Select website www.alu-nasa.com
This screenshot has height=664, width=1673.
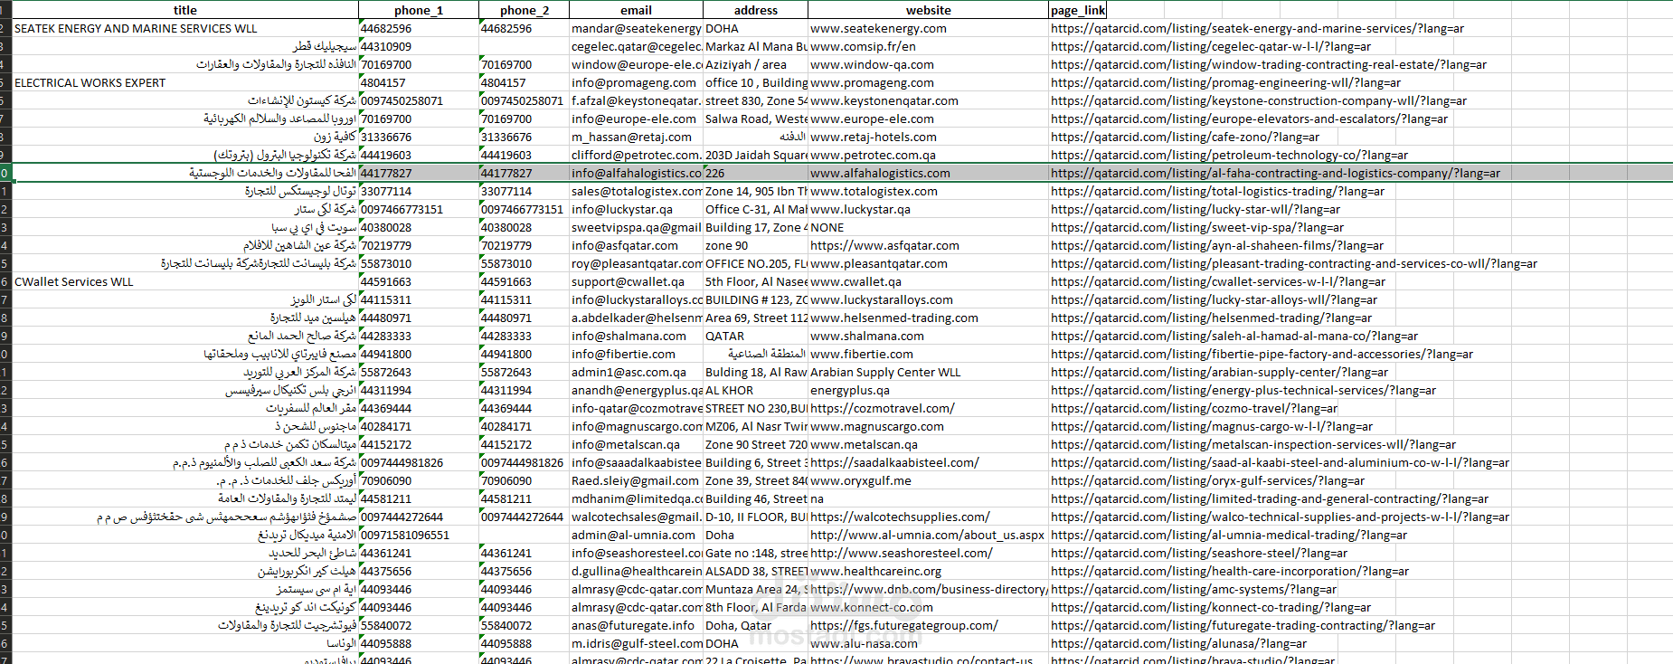point(928,643)
